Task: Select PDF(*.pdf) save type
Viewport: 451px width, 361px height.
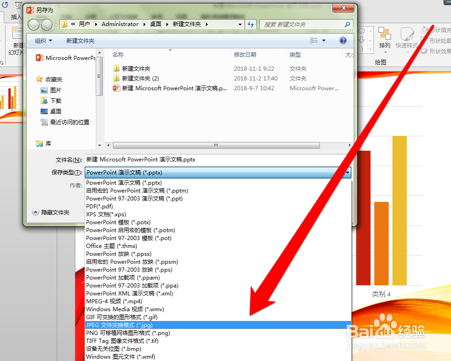Action: pyautogui.click(x=218, y=207)
